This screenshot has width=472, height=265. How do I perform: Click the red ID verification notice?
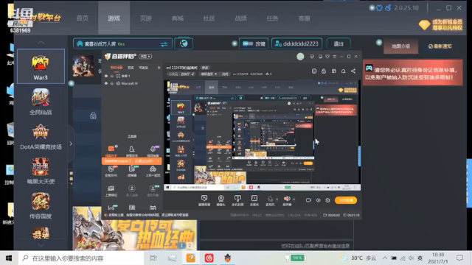413,73
